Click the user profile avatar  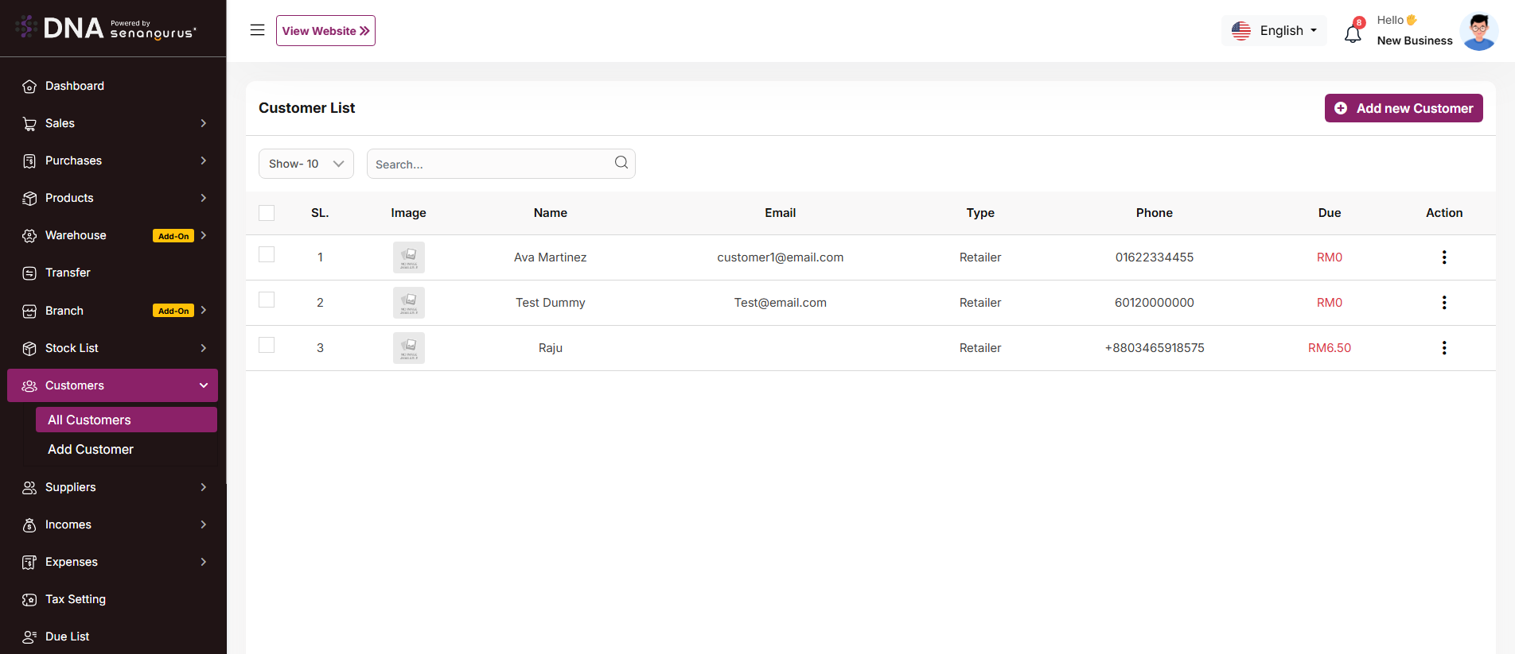(1478, 32)
